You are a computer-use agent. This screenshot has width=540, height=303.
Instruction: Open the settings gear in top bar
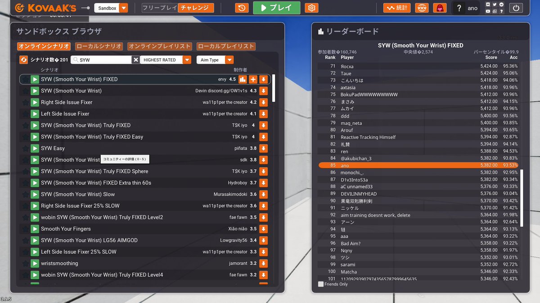tap(311, 8)
